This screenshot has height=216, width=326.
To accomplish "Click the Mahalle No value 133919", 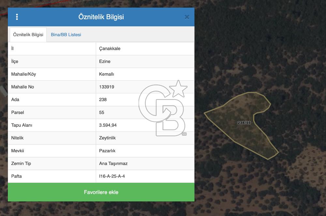I will [107, 87].
